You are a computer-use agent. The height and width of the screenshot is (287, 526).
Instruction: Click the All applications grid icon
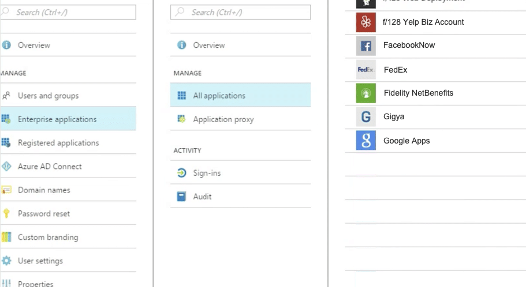point(181,96)
